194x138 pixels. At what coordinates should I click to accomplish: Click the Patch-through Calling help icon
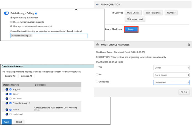(x=36, y=14)
